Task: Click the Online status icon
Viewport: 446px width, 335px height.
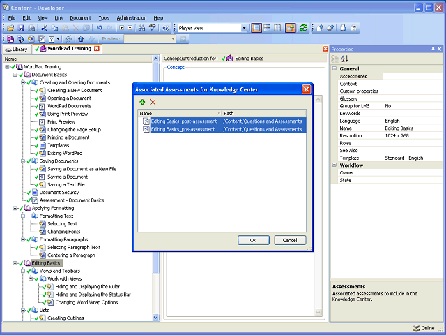Action: pyautogui.click(x=416, y=328)
